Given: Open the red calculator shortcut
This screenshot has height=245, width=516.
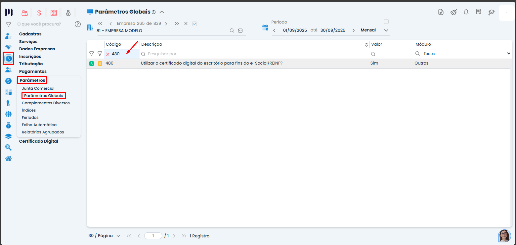Looking at the screenshot, I should [x=54, y=13].
